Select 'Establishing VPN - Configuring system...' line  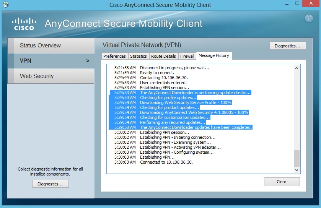pyautogui.click(x=164, y=152)
